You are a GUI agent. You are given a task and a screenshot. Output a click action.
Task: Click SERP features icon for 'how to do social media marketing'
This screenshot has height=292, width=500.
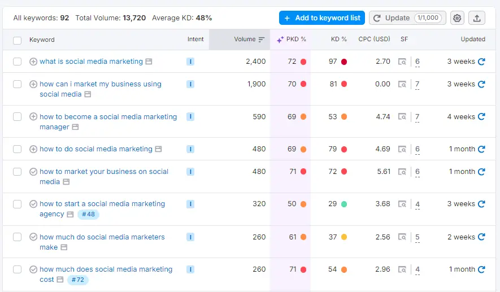click(402, 149)
